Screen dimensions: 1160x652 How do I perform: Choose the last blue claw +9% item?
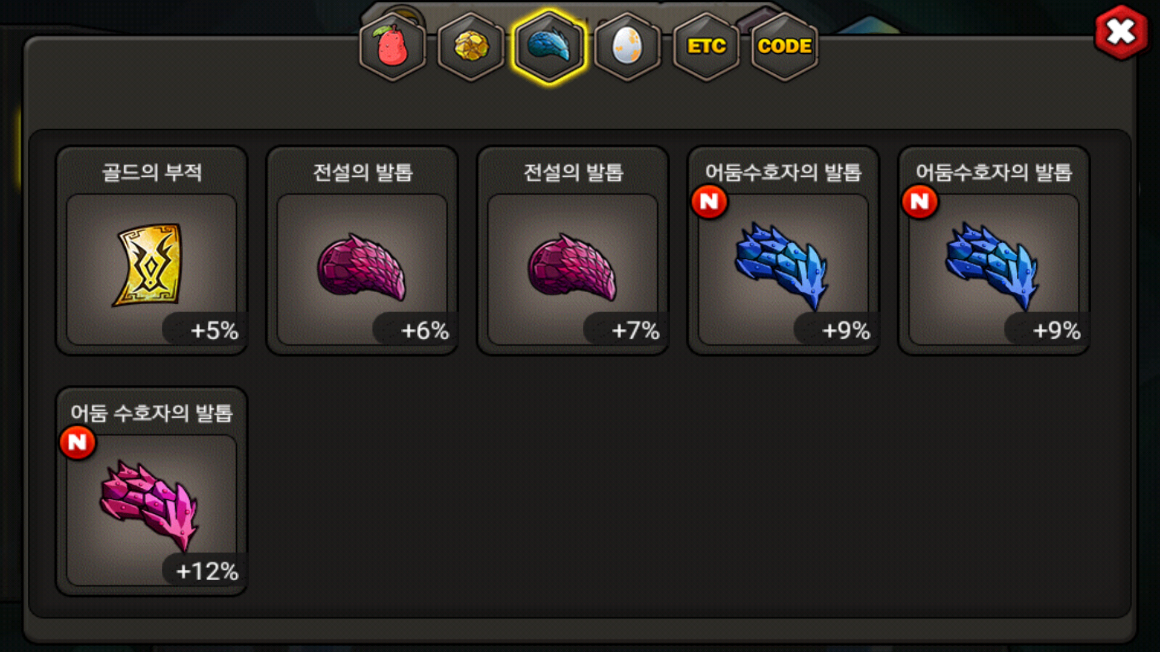click(x=994, y=251)
